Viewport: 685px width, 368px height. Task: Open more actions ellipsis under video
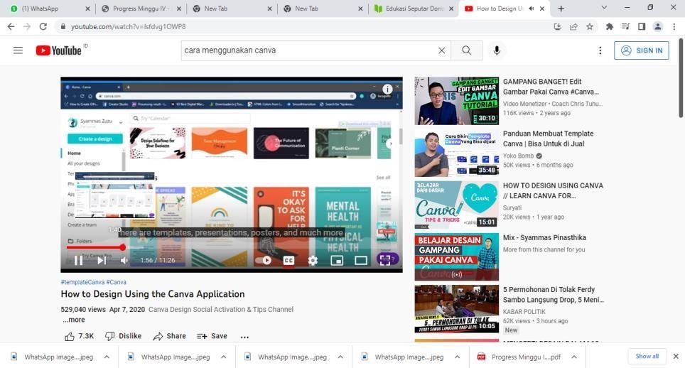point(244,337)
